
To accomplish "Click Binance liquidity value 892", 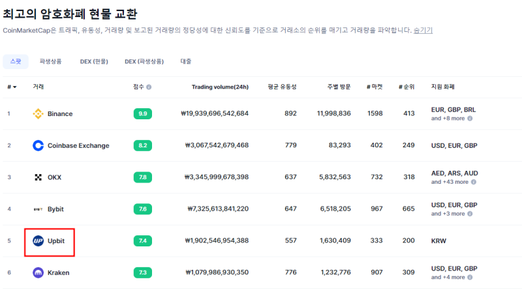I will pos(290,113).
